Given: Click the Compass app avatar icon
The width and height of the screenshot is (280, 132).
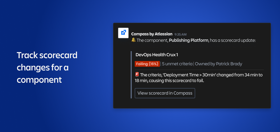Looking at the screenshot, I should point(123,33).
